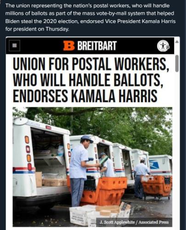
Task: Click "2020 election" in the post text
Action: coord(61,21)
